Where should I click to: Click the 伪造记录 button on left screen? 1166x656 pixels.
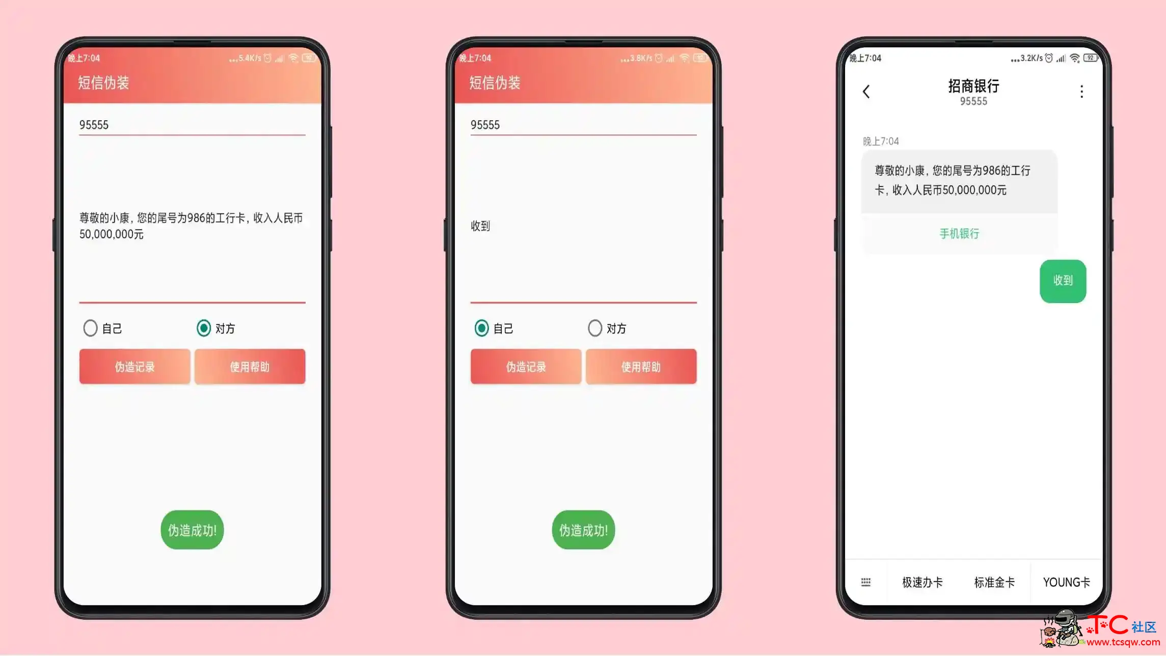134,367
